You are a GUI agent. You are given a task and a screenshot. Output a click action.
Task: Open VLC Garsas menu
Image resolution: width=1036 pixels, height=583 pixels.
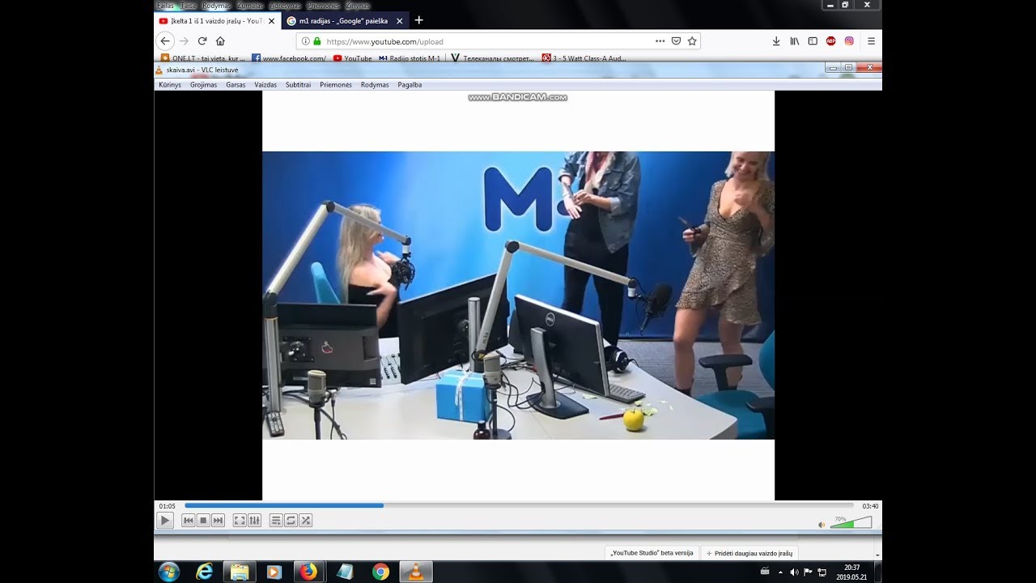(236, 84)
